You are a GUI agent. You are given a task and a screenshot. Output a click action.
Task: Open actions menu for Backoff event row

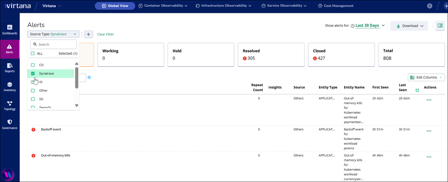pyautogui.click(x=429, y=131)
